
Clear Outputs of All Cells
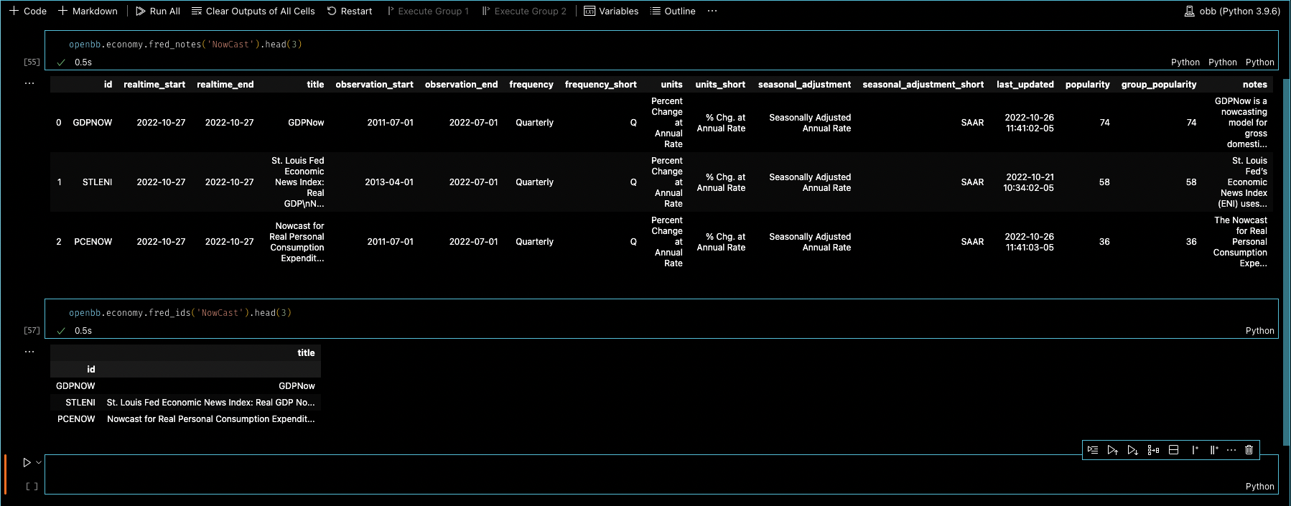click(253, 11)
